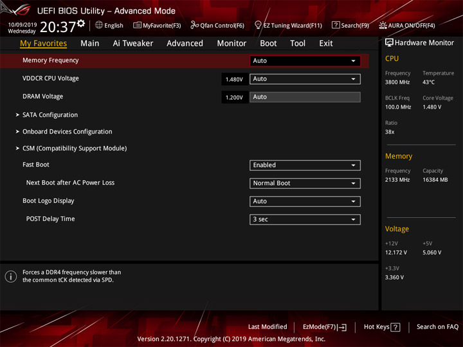
Task: Click the settings gear next to the clock
Action: (x=81, y=23)
